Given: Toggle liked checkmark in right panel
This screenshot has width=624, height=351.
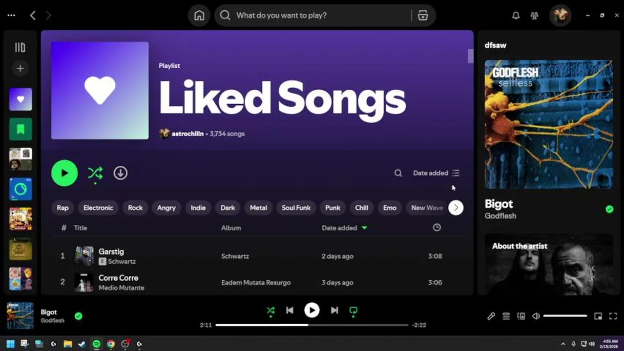Looking at the screenshot, I should [609, 209].
